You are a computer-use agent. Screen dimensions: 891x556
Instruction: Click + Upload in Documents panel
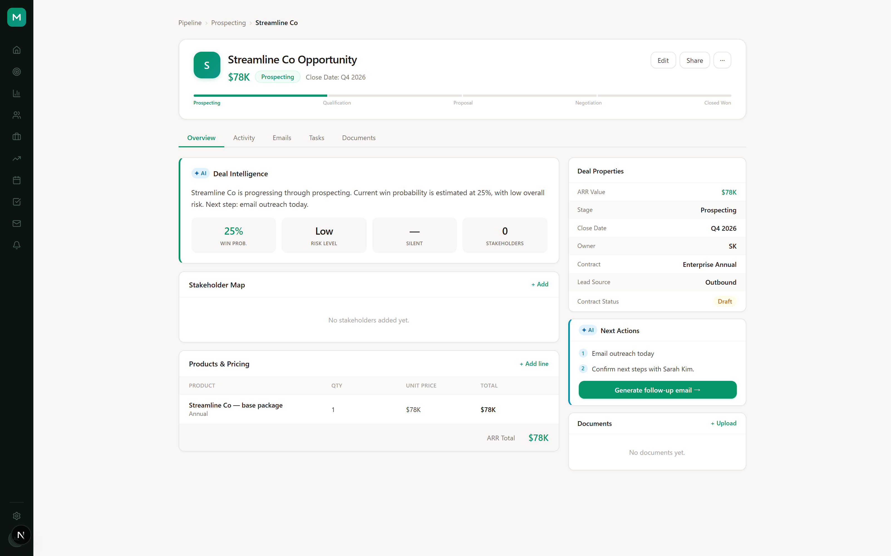(723, 423)
